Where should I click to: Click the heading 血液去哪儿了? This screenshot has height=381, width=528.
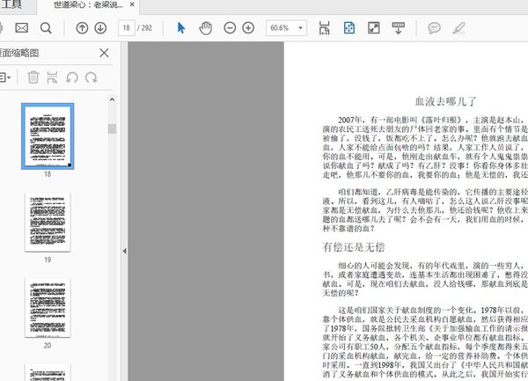click(x=445, y=101)
